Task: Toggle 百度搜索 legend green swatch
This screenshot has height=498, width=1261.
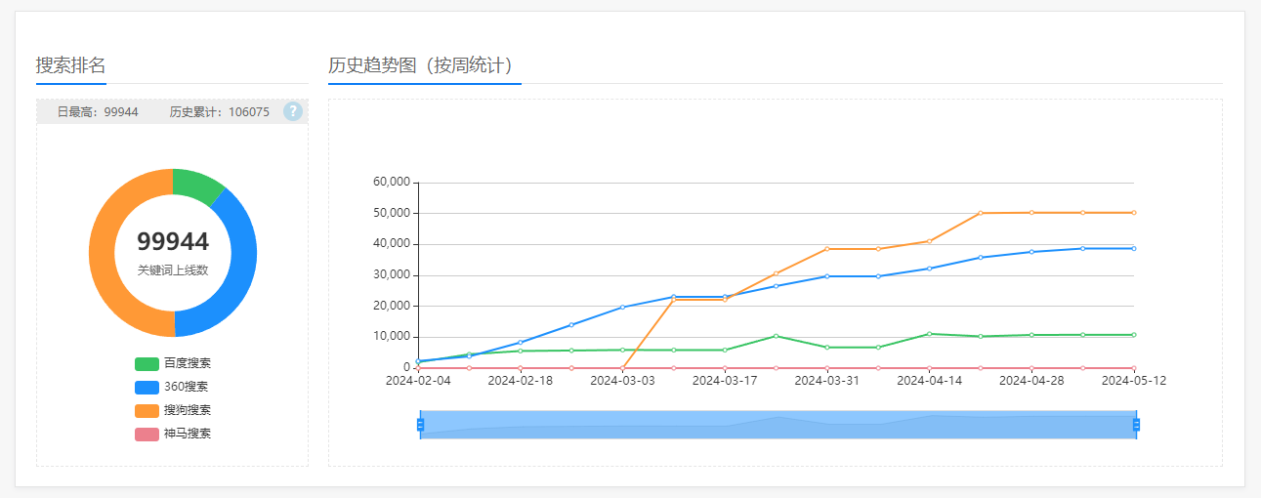Action: [147, 363]
